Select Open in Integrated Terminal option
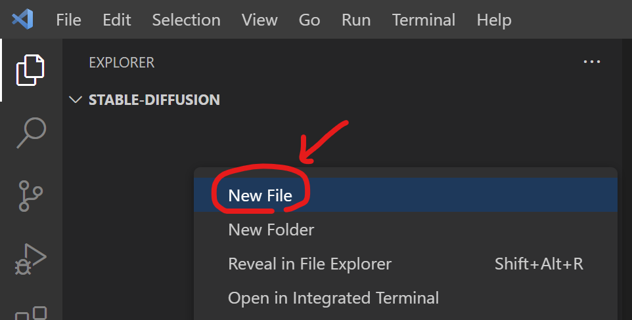The image size is (632, 320). pyautogui.click(x=333, y=298)
